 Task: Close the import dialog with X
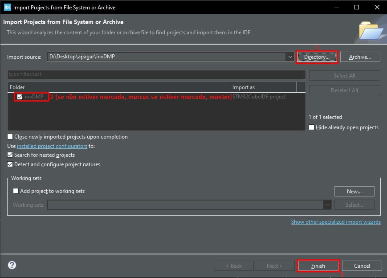click(x=377, y=7)
